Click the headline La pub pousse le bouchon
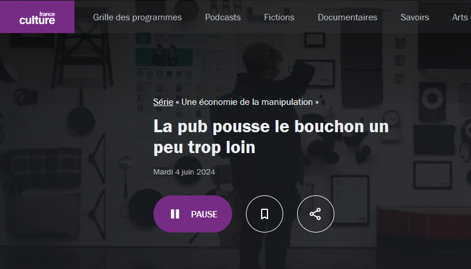Image resolution: width=471 pixels, height=269 pixels. 271,137
